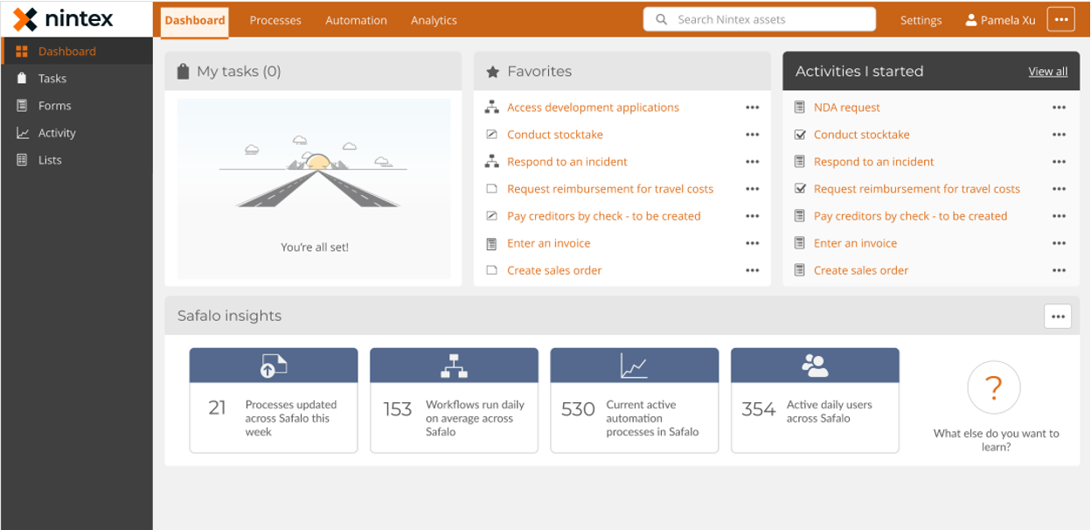Viewport: 1091px width, 530px height.
Task: Open more options for Access development applications
Action: coord(753,108)
